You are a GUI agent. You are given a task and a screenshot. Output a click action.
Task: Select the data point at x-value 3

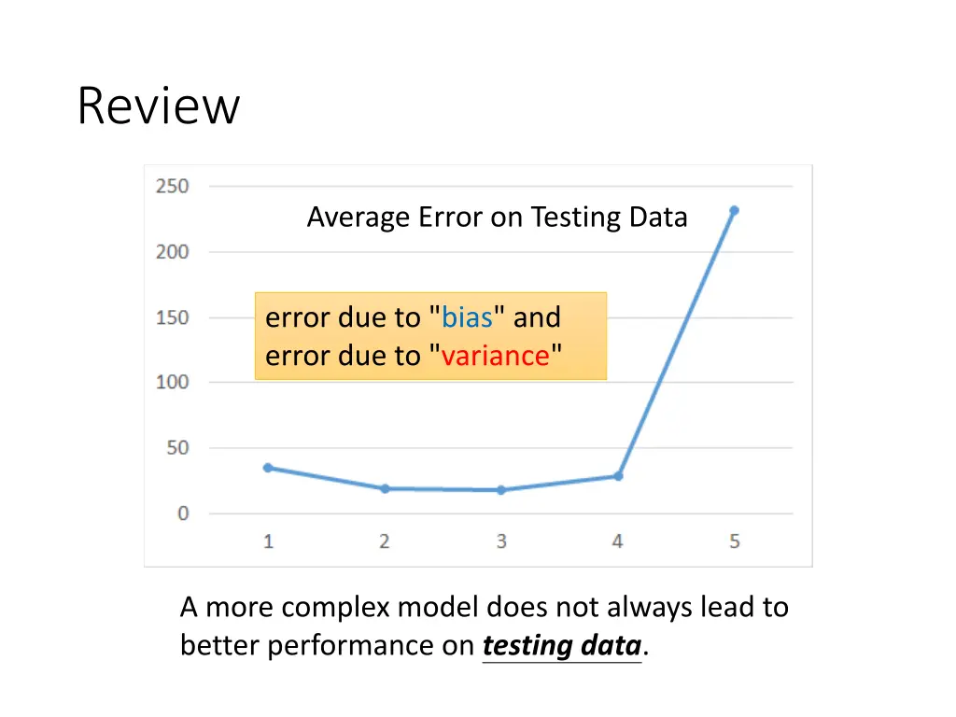(501, 489)
